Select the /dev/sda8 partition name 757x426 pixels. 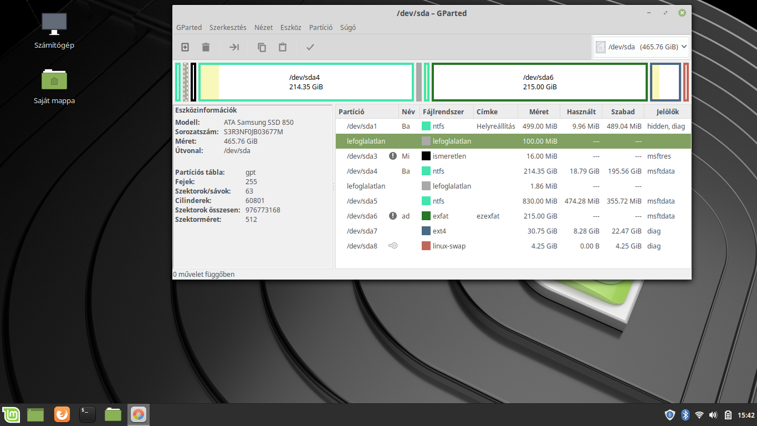point(362,246)
